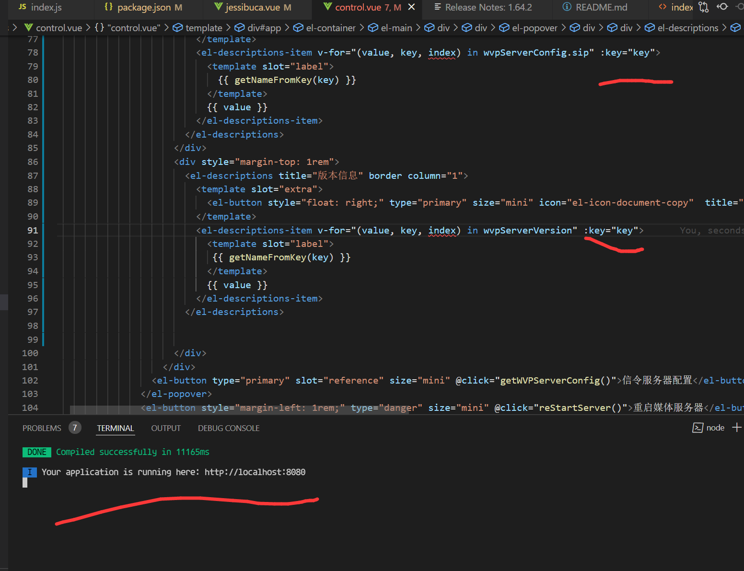This screenshot has width=744, height=571.
Task: Click line number 91 in the gutter
Action: [x=32, y=230]
